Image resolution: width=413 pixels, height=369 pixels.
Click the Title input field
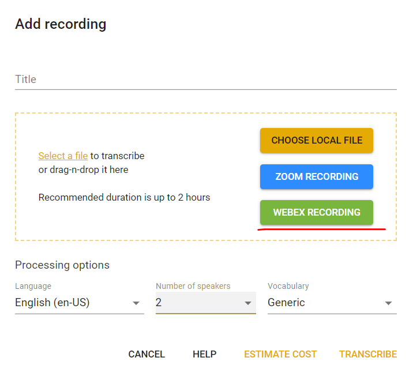[206, 79]
